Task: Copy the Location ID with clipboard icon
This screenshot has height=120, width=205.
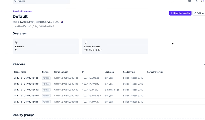Action: click(54, 26)
